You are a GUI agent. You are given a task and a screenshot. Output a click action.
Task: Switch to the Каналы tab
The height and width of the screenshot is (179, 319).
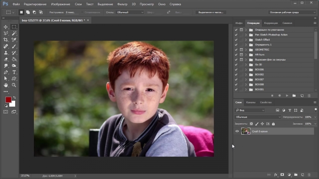click(x=250, y=102)
